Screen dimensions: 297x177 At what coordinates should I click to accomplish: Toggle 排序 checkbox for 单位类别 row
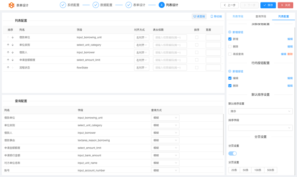pos(197,45)
